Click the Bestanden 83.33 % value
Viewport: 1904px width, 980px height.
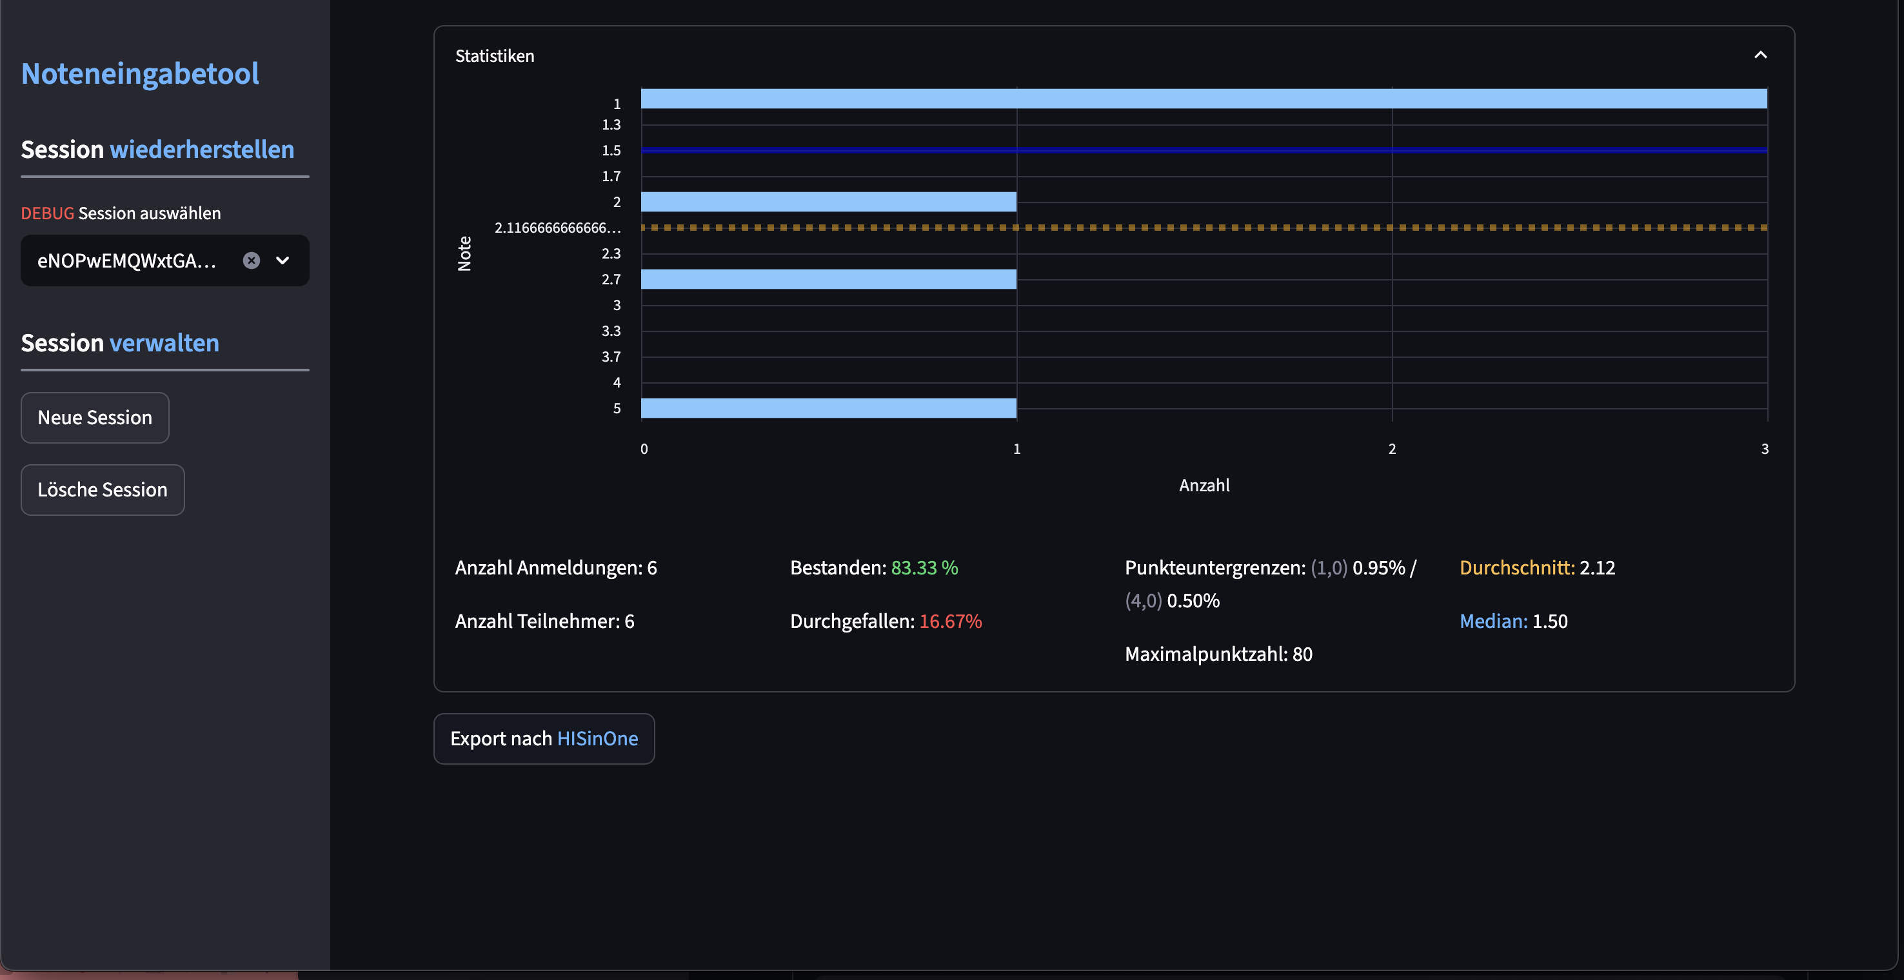[x=924, y=567]
